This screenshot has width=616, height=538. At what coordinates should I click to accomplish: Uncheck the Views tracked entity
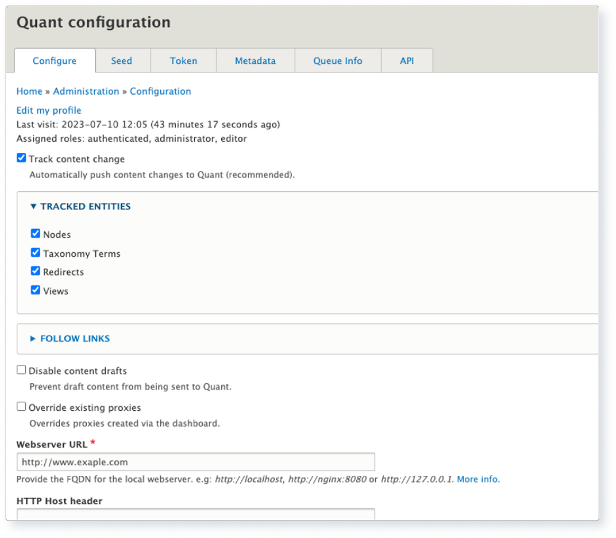35,290
